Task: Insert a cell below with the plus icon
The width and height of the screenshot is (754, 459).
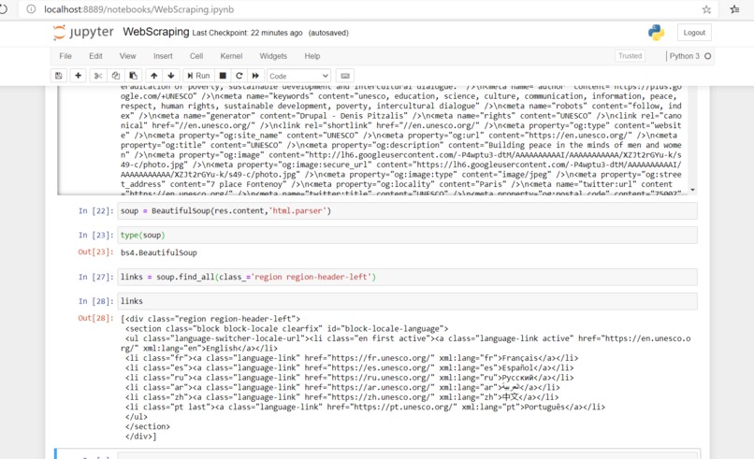Action: [x=78, y=76]
